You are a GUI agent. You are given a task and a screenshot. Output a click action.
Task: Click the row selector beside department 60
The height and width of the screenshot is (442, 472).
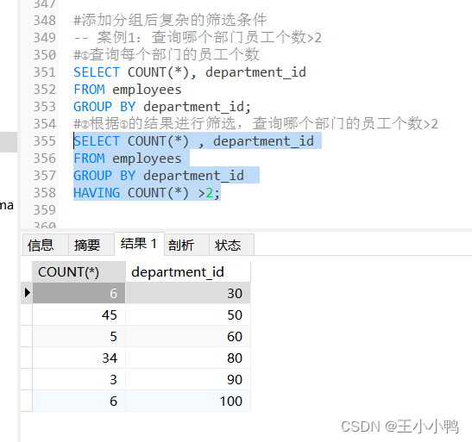click(x=27, y=336)
